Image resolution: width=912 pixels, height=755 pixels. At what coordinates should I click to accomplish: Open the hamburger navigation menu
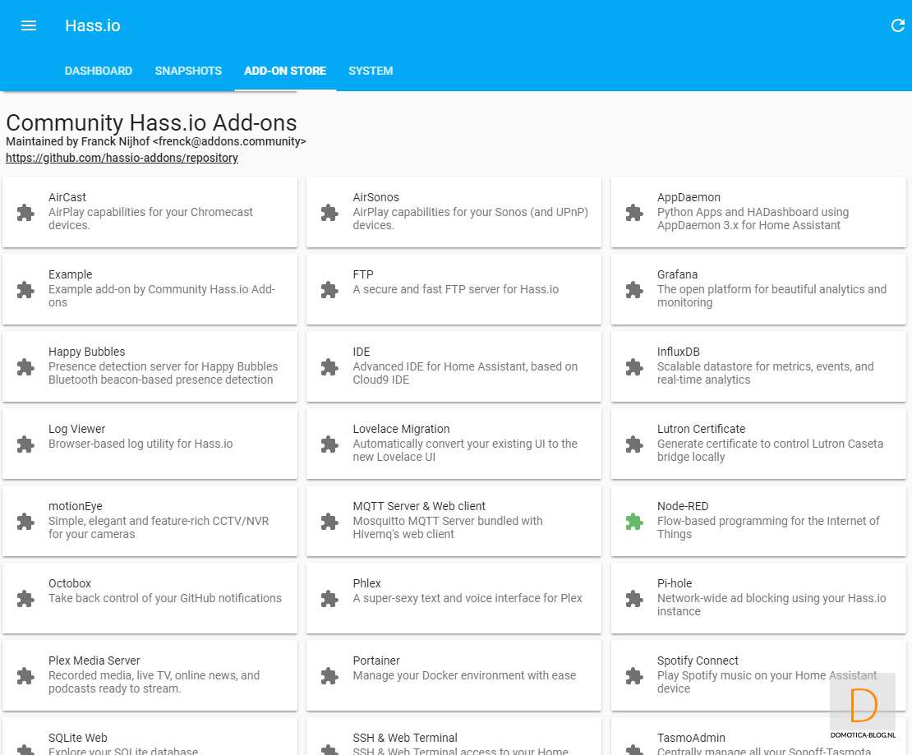point(29,25)
